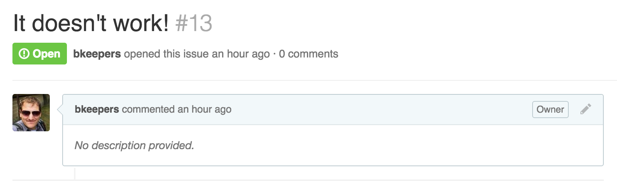617x181 pixels.
Task: Edit the comment using the pencil icon
Action: 585,109
